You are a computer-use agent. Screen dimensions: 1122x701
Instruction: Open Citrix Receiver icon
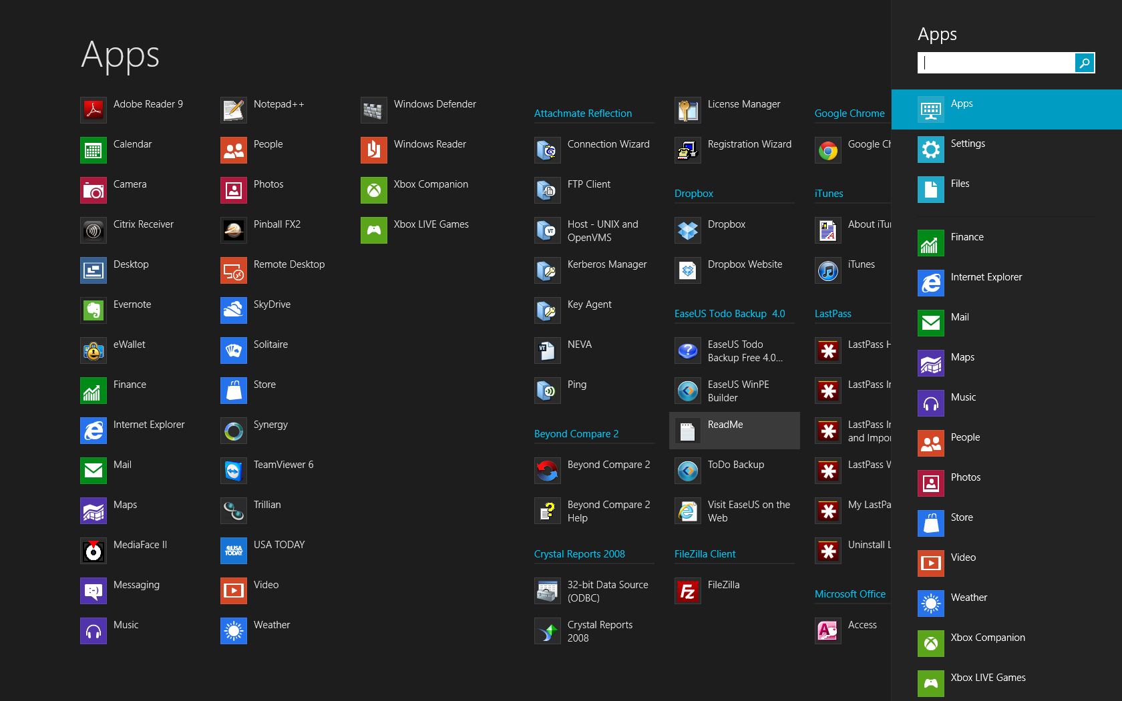click(93, 230)
